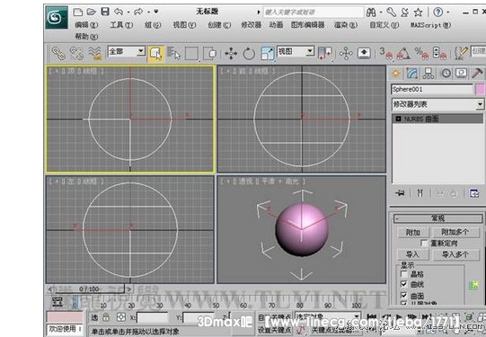This screenshot has width=486, height=337.
Task: Toggle Keyboard Shortcut Override button
Action: (364, 53)
